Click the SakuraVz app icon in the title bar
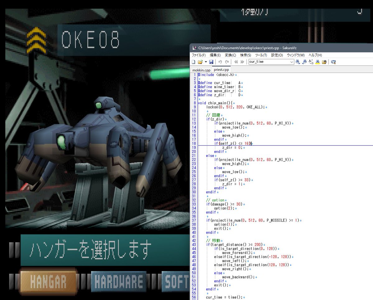 click(x=194, y=48)
